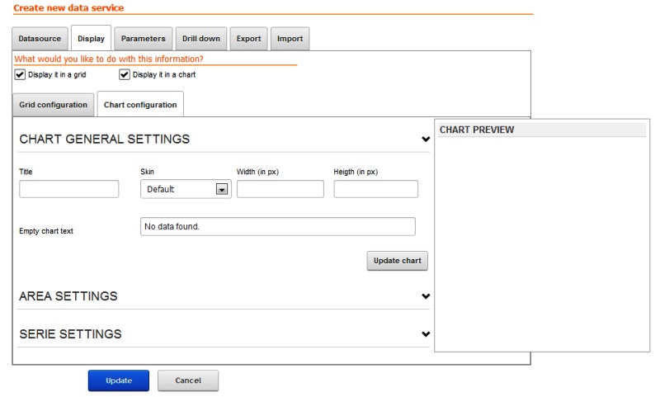Switch to the Parameters tab
Viewport: 660px width, 397px height.
143,39
